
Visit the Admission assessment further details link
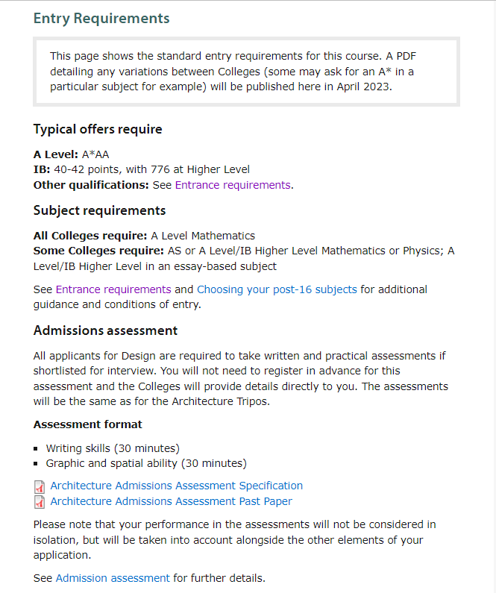click(113, 578)
